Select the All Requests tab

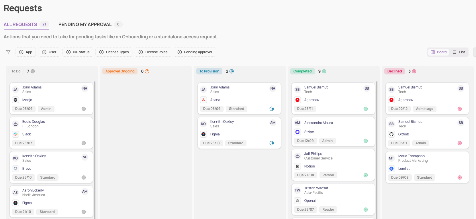20,24
